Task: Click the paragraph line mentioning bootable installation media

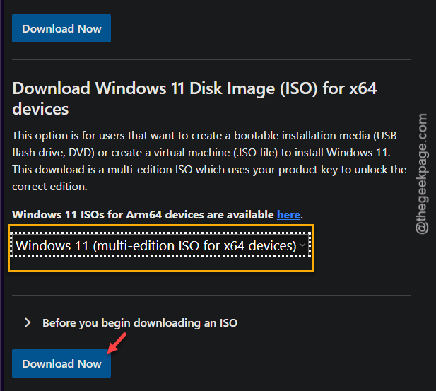Action: (204, 136)
